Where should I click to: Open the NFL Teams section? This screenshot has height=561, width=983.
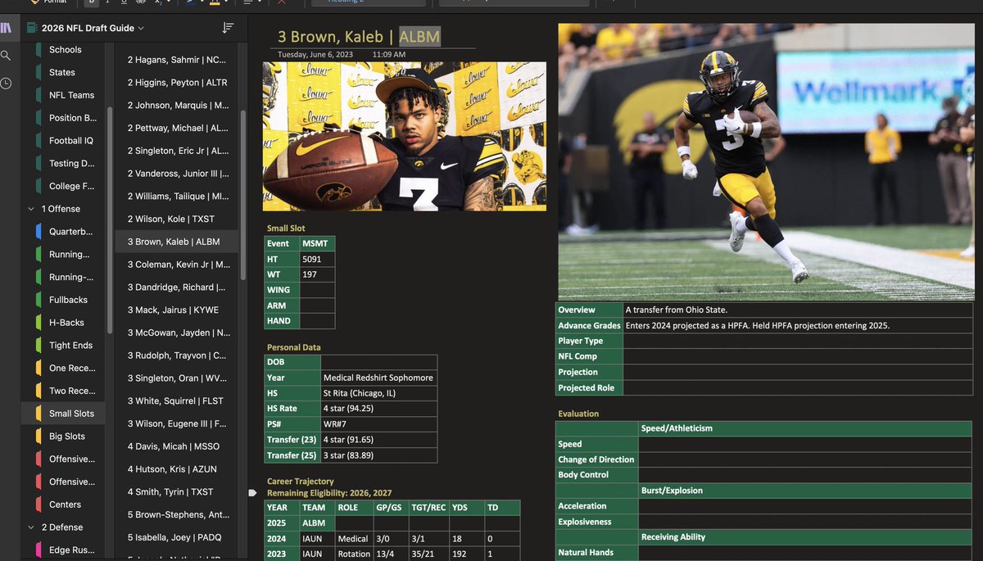70,95
